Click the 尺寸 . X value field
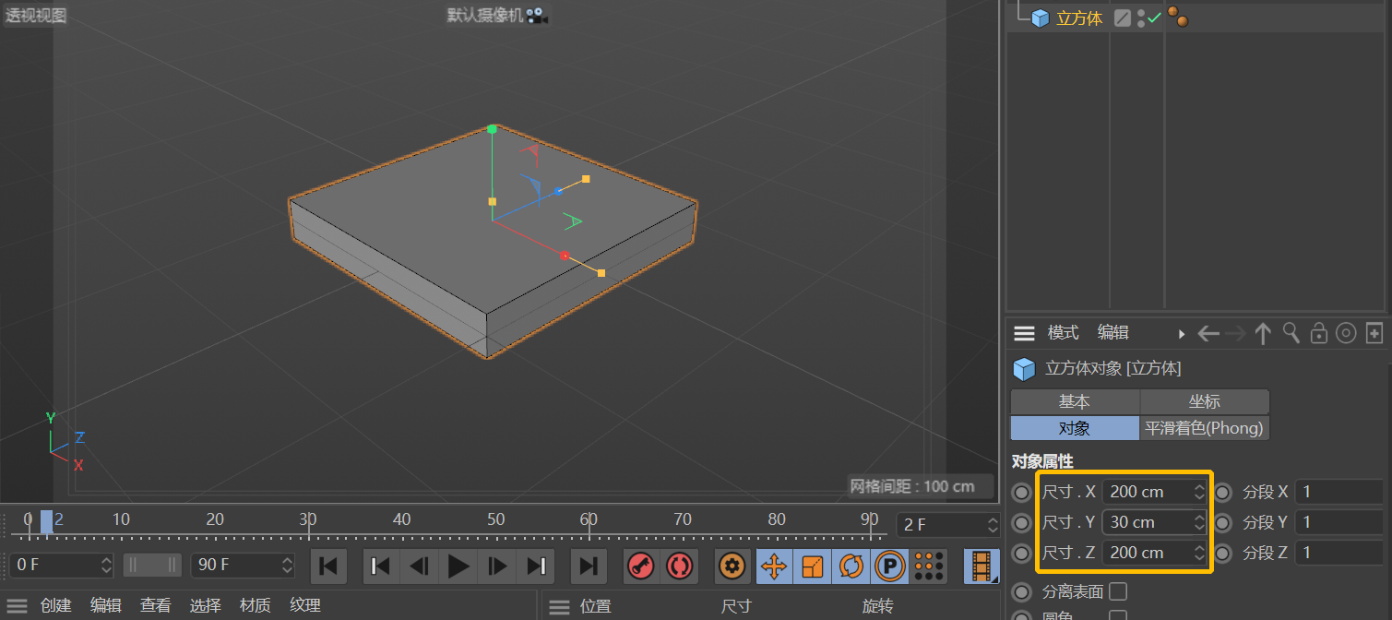 tap(1155, 492)
